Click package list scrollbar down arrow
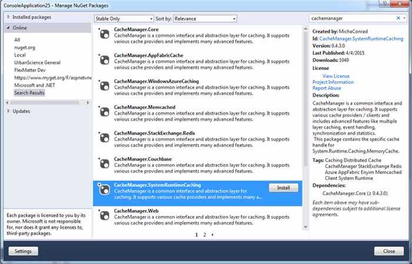Screen dimensions: 412x264 point(305,227)
